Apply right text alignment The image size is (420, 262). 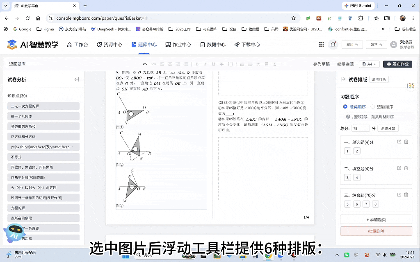178,64
